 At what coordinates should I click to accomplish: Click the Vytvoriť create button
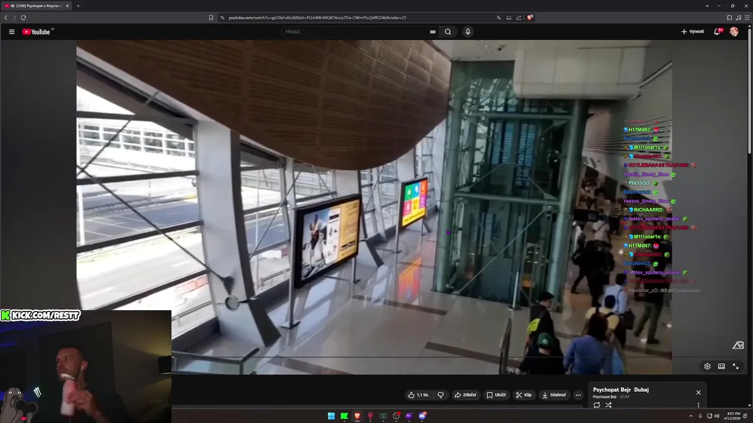click(692, 32)
